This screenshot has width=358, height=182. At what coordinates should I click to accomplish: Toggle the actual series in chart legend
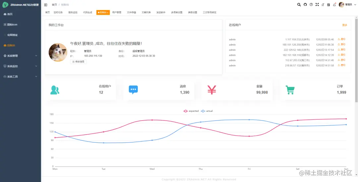click(x=207, y=111)
